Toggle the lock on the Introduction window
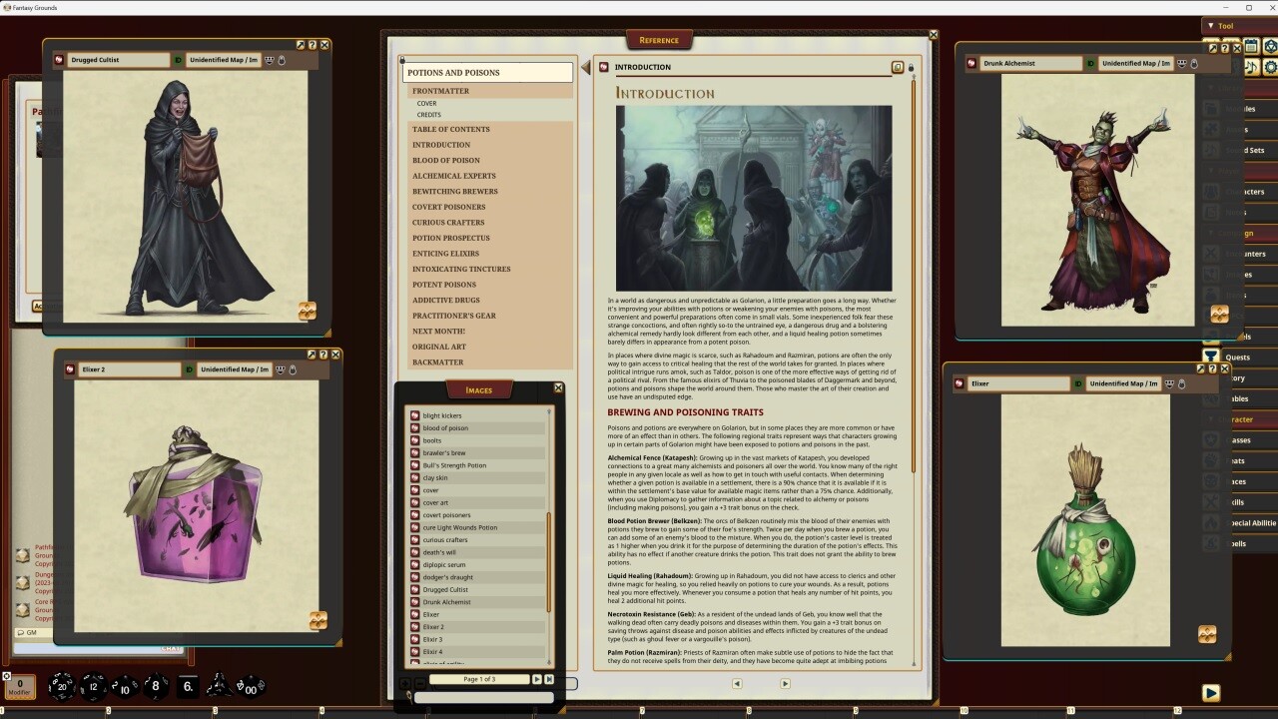This screenshot has height=719, width=1278. tap(910, 67)
